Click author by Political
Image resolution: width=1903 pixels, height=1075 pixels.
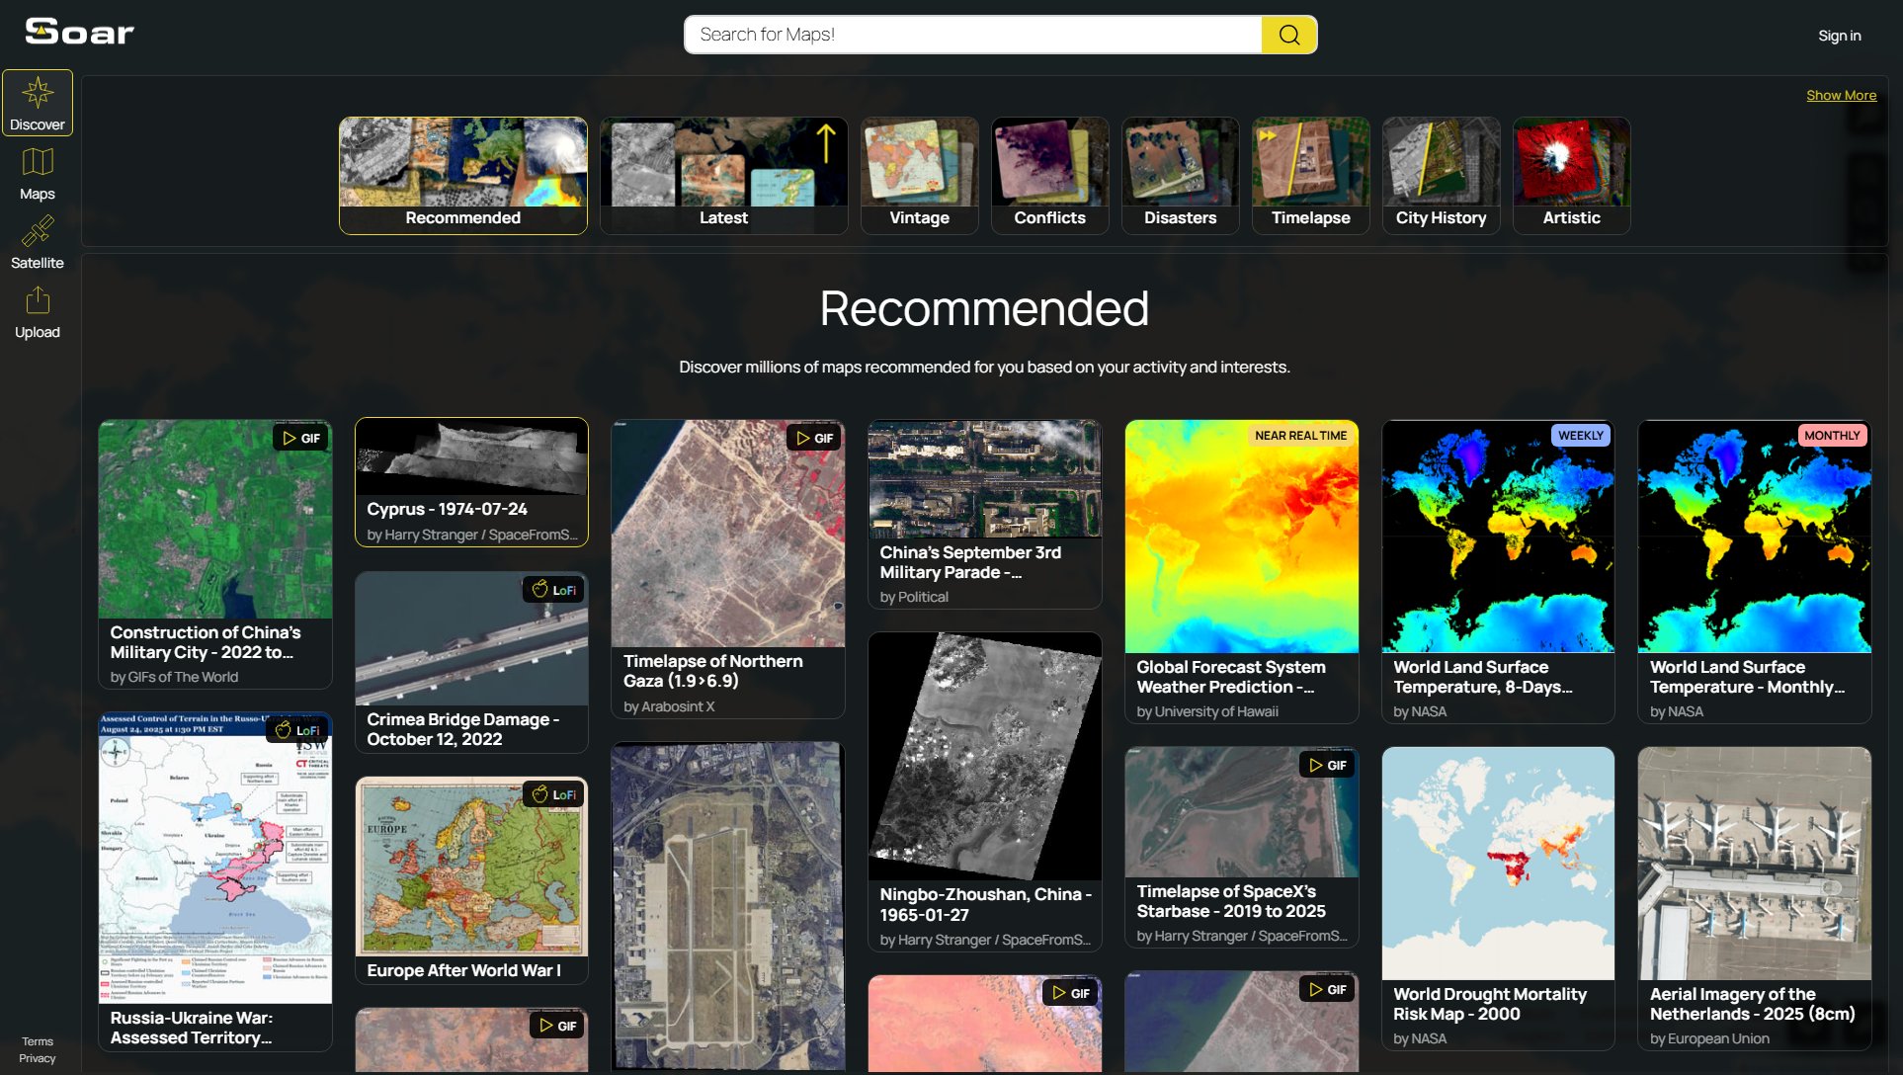coord(914,597)
